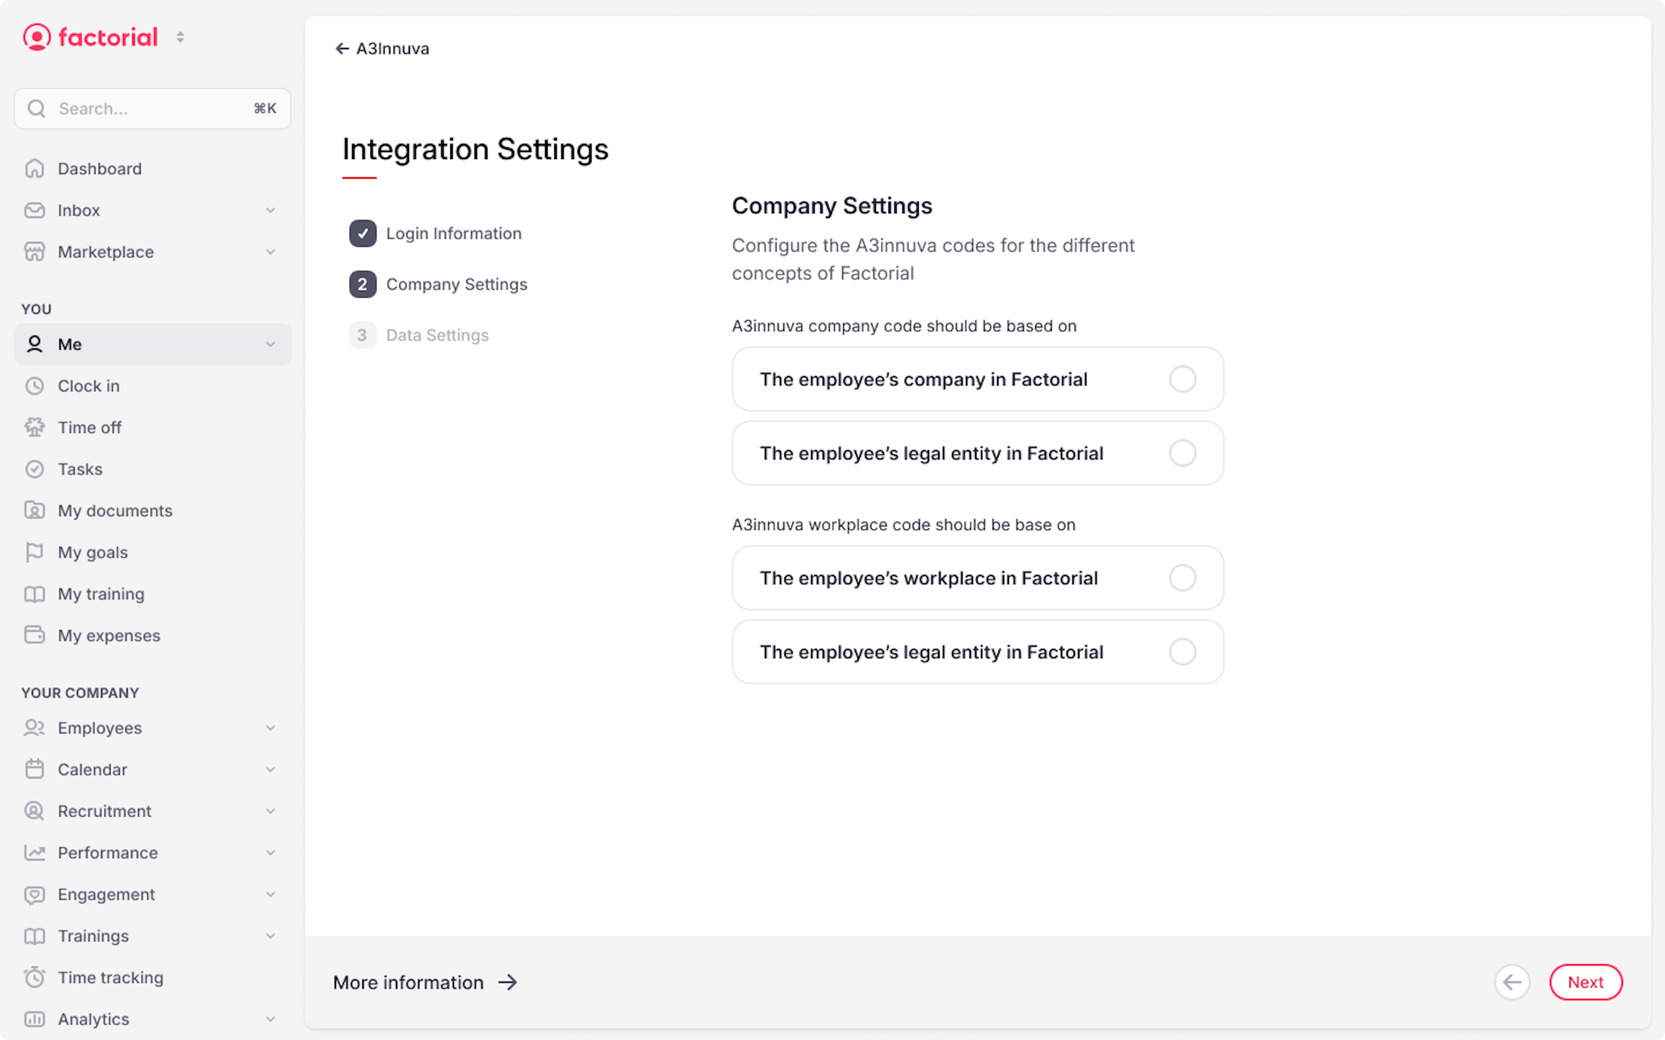The width and height of the screenshot is (1665, 1040).
Task: Open the My documents menu item
Action: point(152,510)
